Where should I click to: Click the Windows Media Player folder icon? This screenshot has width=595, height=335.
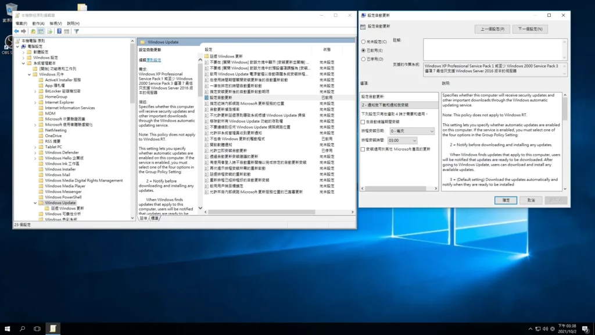tap(41, 186)
